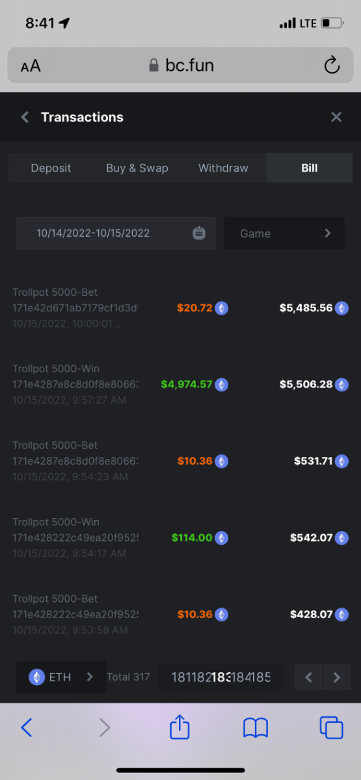The image size is (361, 780).
Task: Select page 184 in pagination
Action: click(240, 677)
